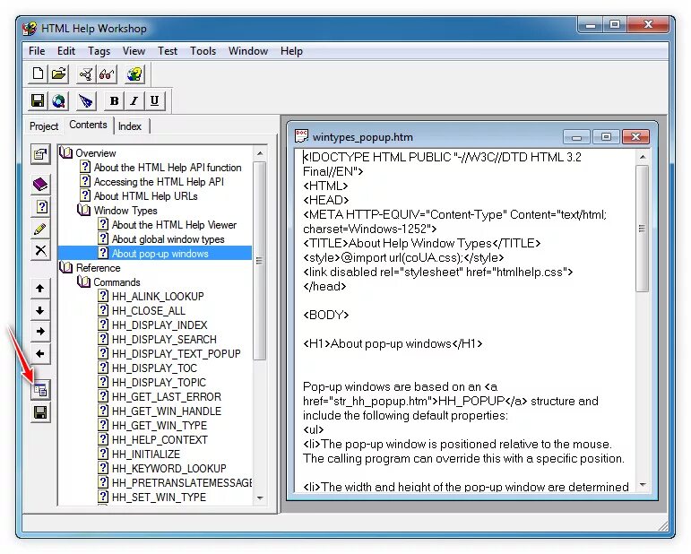
Task: Click contents tree scrollbar thumb
Action: (260, 261)
